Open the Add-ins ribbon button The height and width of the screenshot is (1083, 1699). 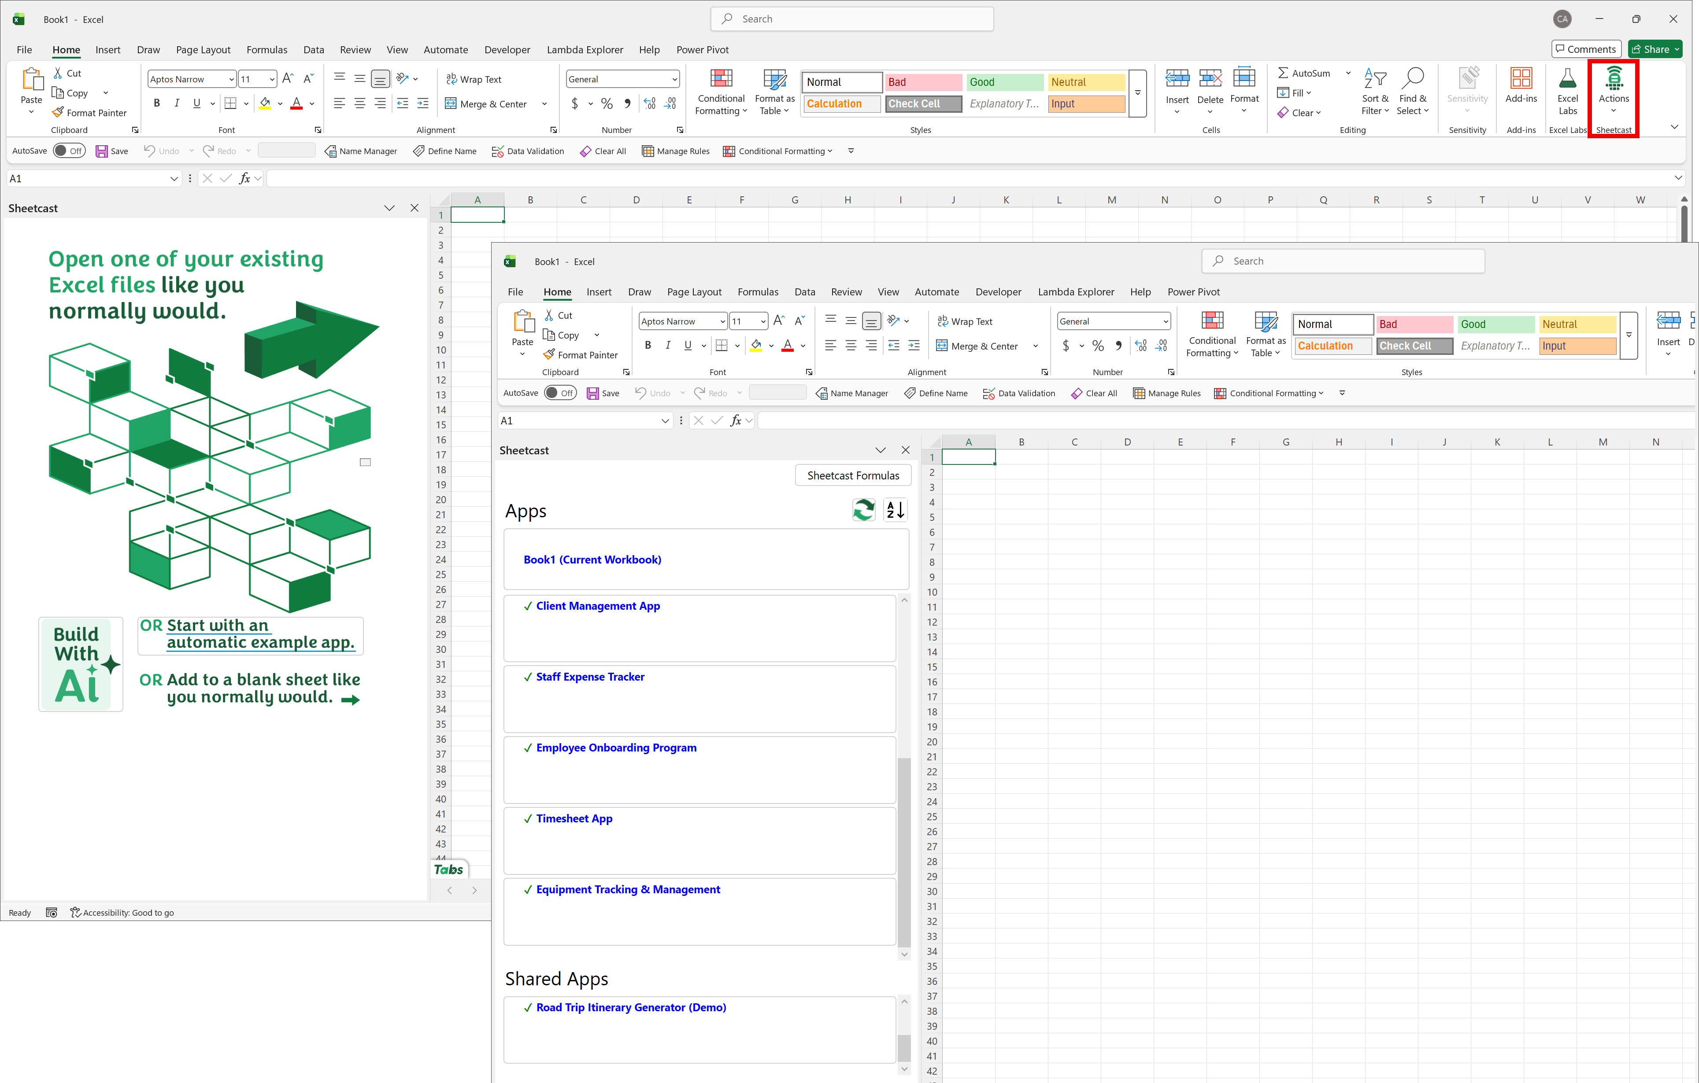click(1521, 86)
